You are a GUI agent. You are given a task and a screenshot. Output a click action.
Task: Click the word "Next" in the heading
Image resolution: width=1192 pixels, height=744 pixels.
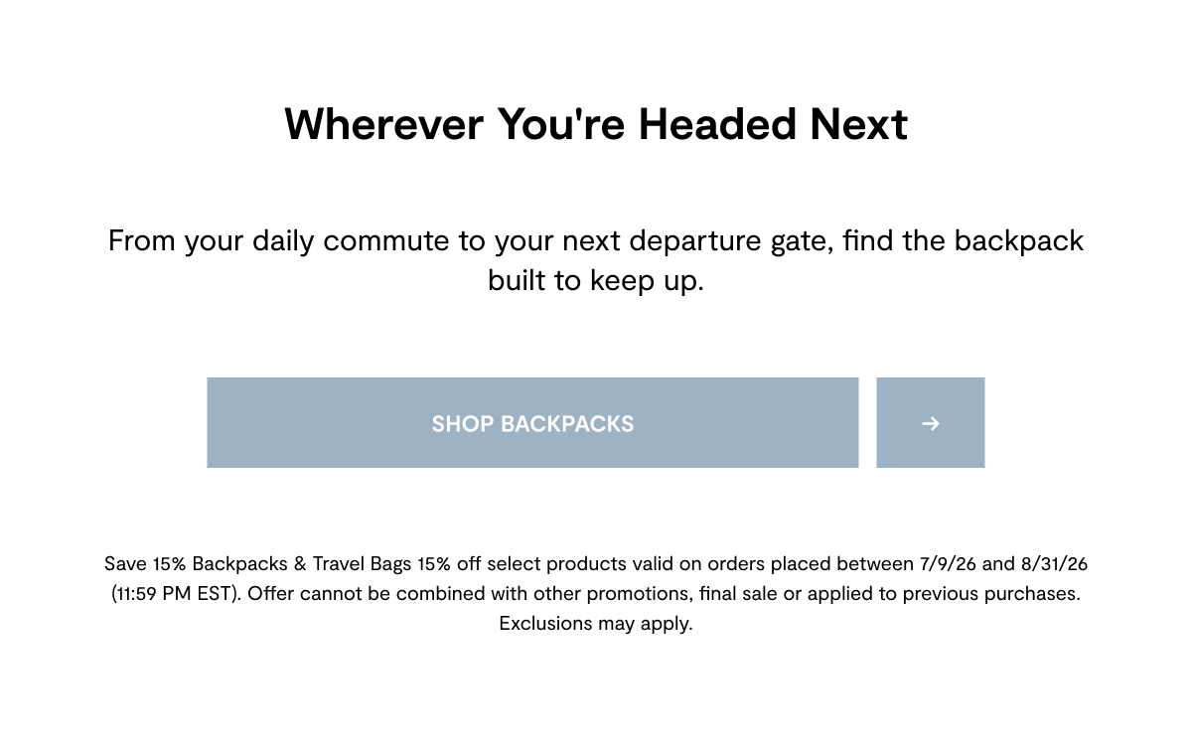(x=858, y=125)
